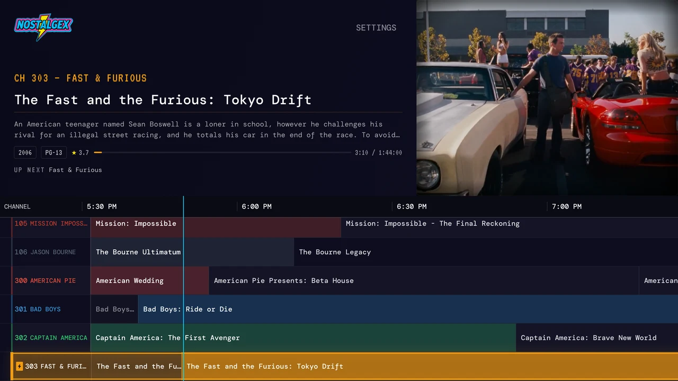Viewport: 678px width, 381px height.
Task: Select The Bourne Legacy program
Action: [x=486, y=252]
